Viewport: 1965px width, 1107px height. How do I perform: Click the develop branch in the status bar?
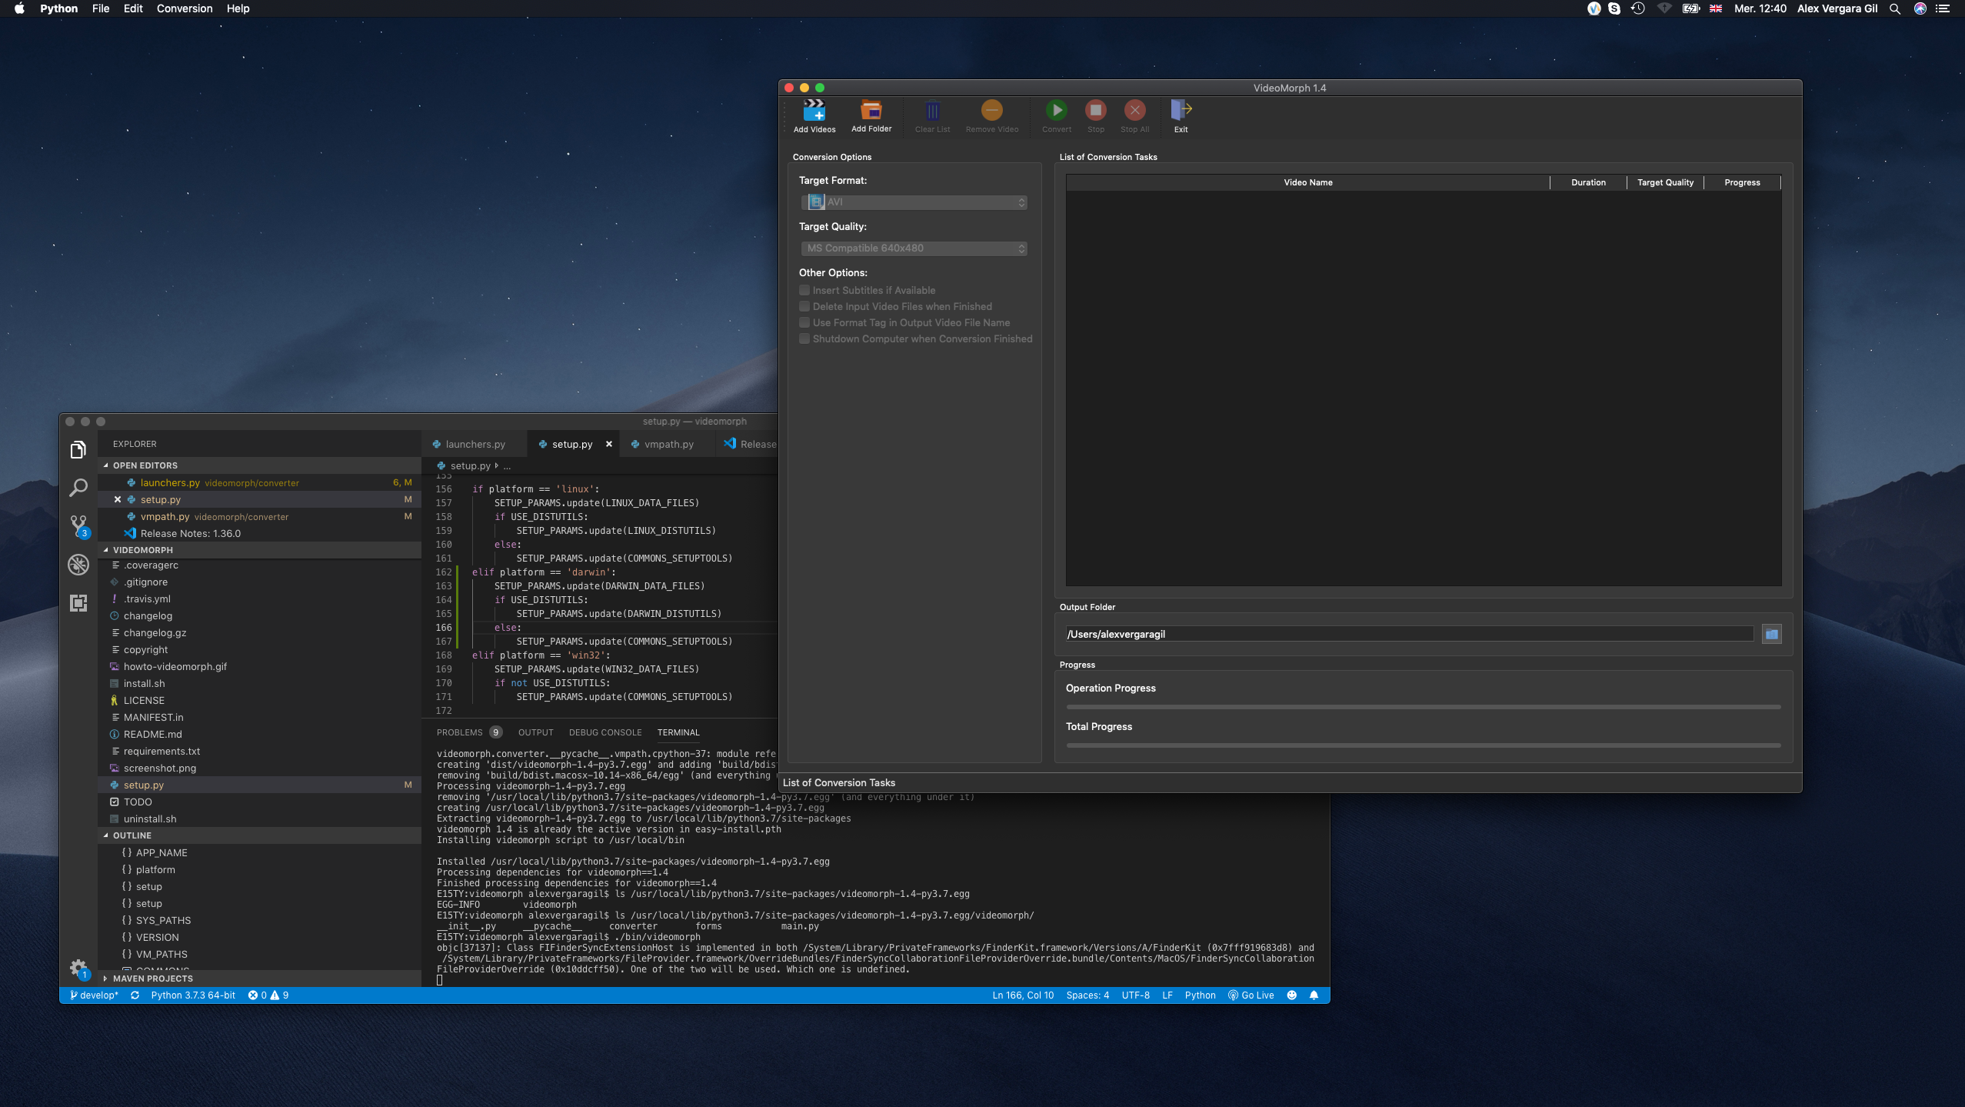coord(95,995)
